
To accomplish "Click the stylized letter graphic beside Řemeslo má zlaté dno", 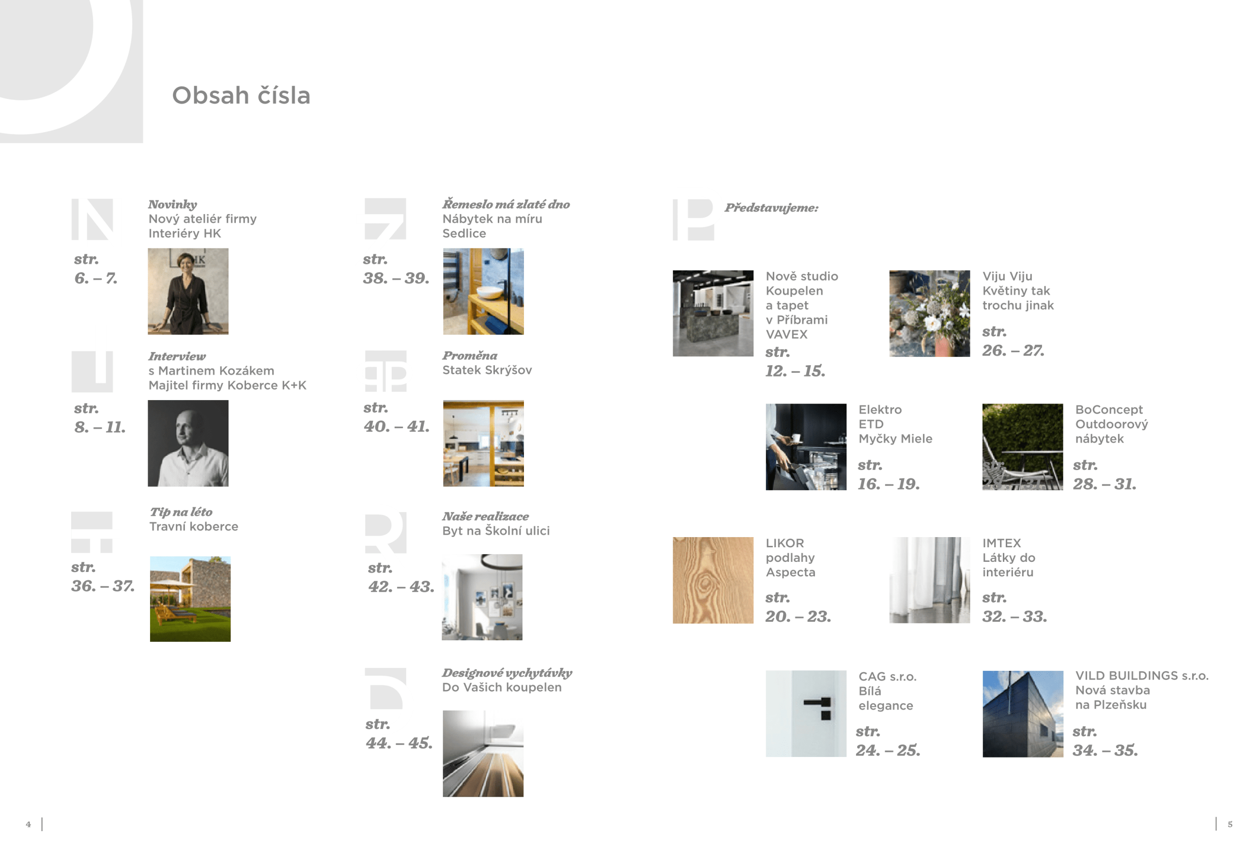I will click(385, 219).
